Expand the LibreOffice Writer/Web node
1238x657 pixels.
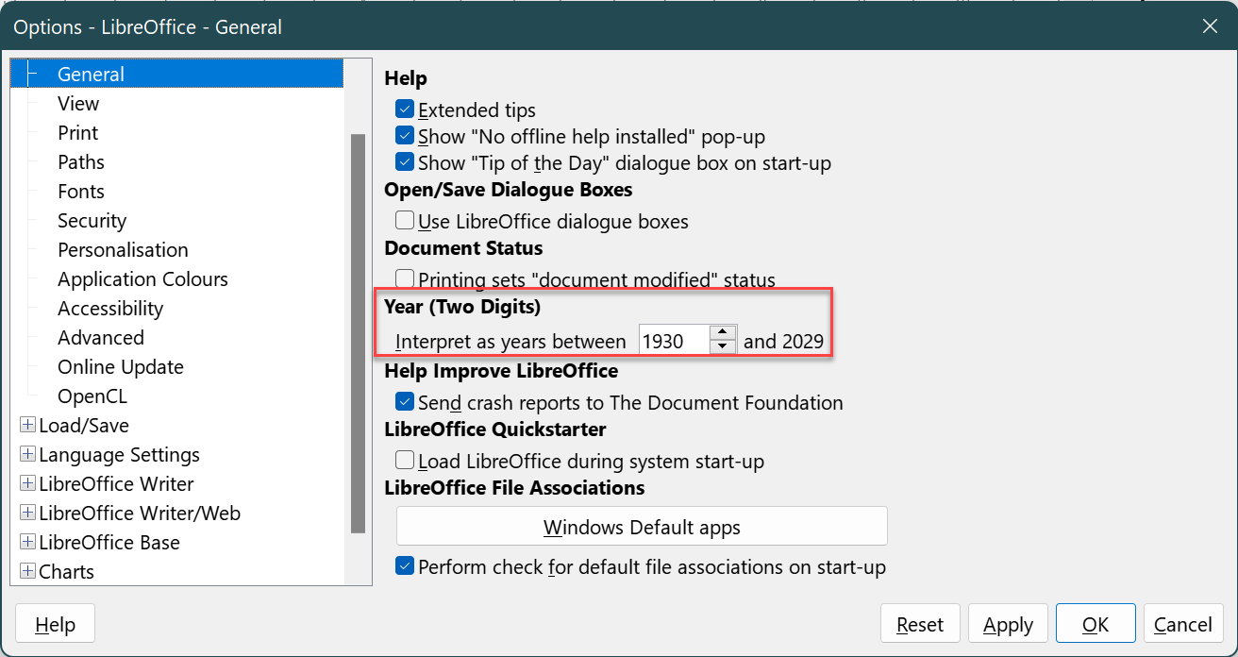point(28,514)
